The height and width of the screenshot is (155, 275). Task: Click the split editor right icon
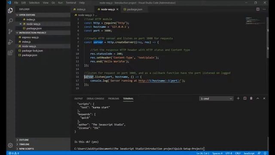click(x=258, y=9)
